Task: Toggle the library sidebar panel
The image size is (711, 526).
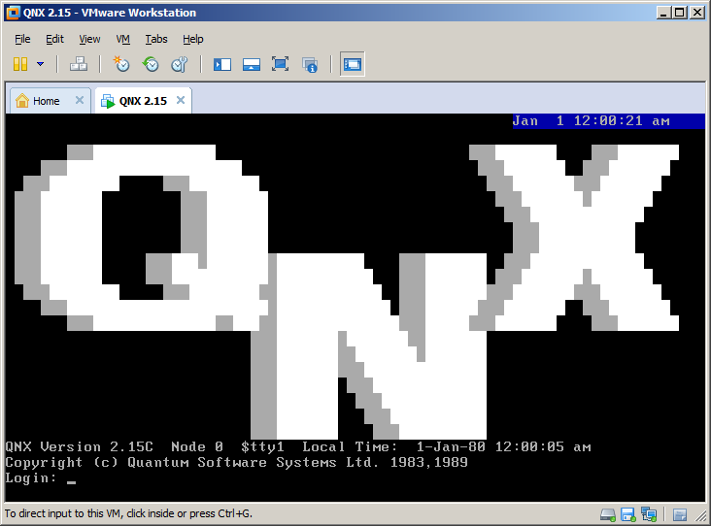Action: pyautogui.click(x=222, y=64)
